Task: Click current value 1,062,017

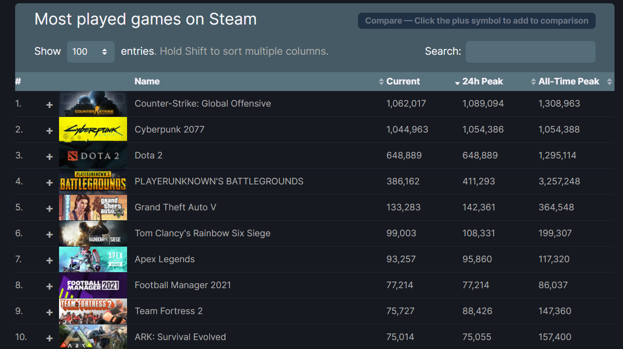Action: click(406, 103)
